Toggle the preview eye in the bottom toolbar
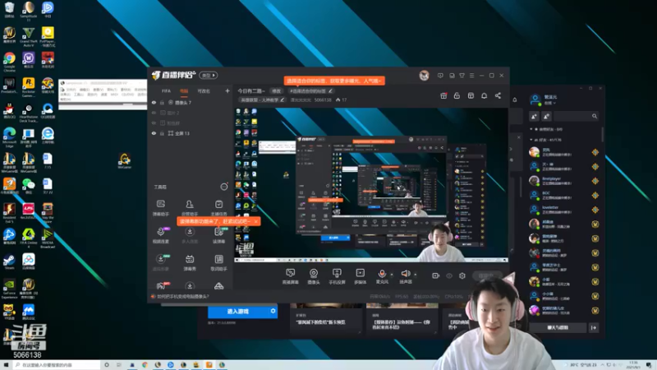Image resolution: width=657 pixels, height=370 pixels. point(449,275)
